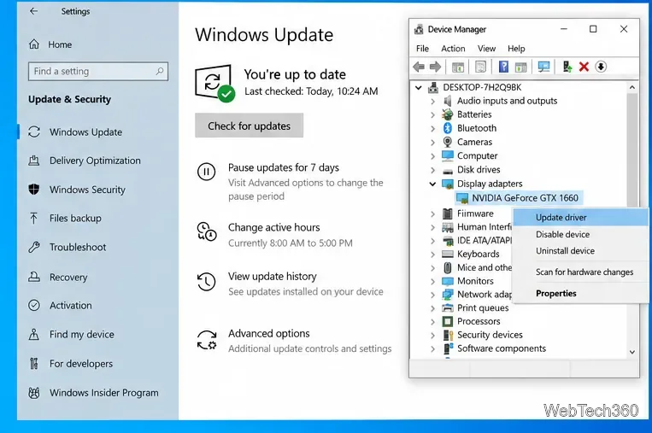
Task: Click the Back arrow in Device Manager toolbar
Action: pos(419,67)
